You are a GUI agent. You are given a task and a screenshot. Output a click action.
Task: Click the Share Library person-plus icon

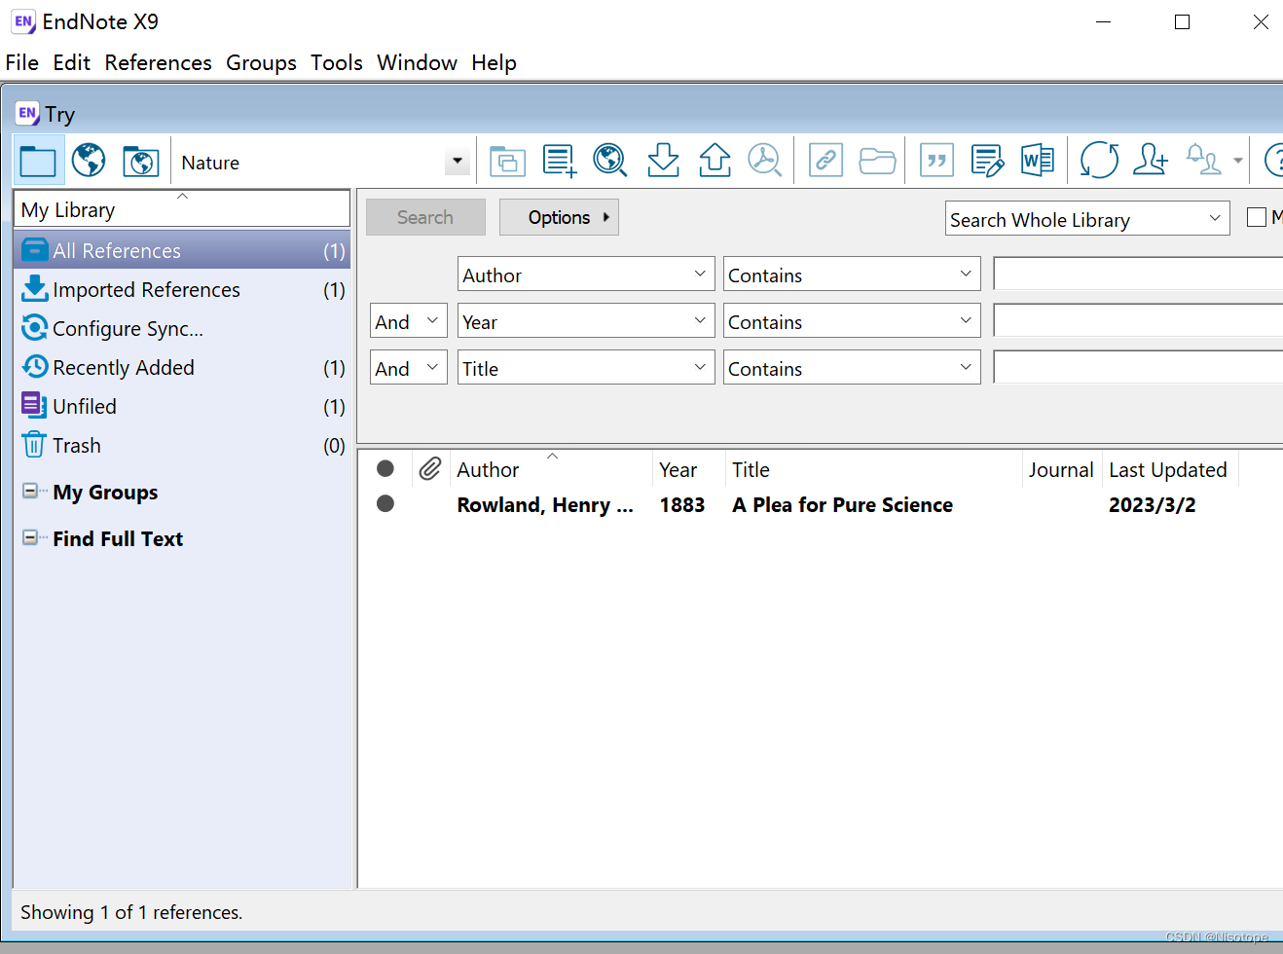1151,160
